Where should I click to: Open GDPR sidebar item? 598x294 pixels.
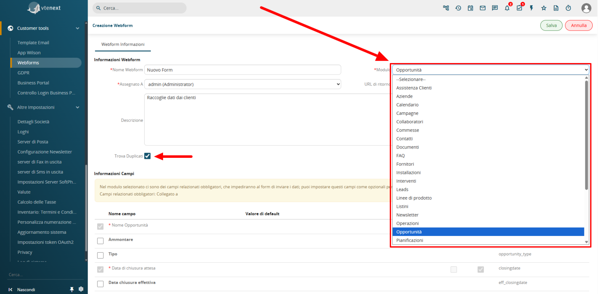click(23, 73)
